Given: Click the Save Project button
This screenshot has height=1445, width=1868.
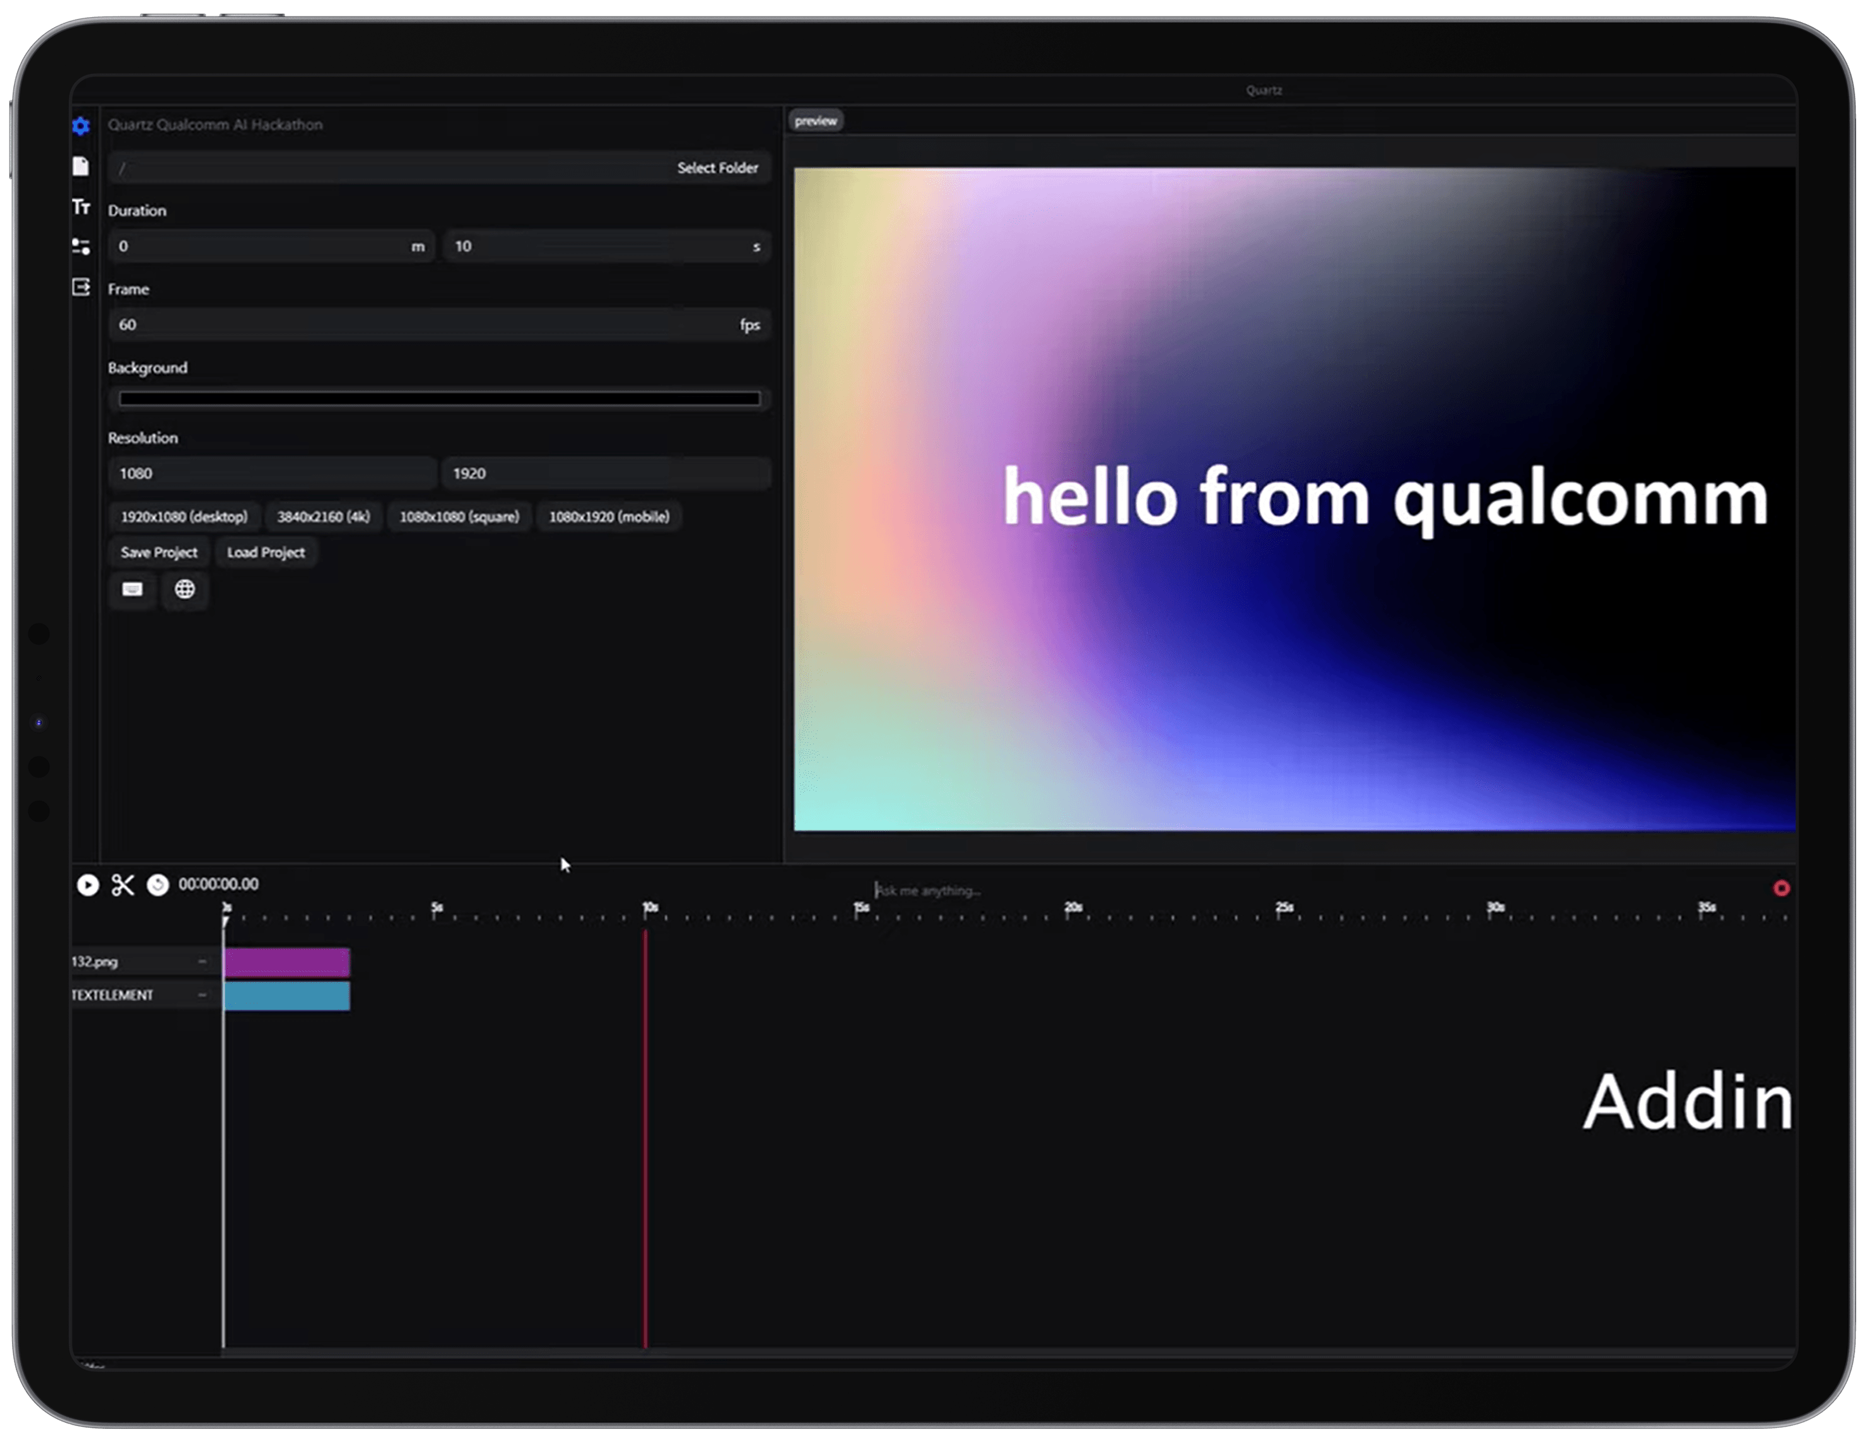Looking at the screenshot, I should coord(159,553).
